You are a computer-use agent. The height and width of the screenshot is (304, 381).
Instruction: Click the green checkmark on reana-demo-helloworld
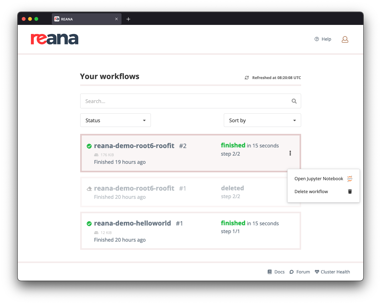click(x=89, y=223)
